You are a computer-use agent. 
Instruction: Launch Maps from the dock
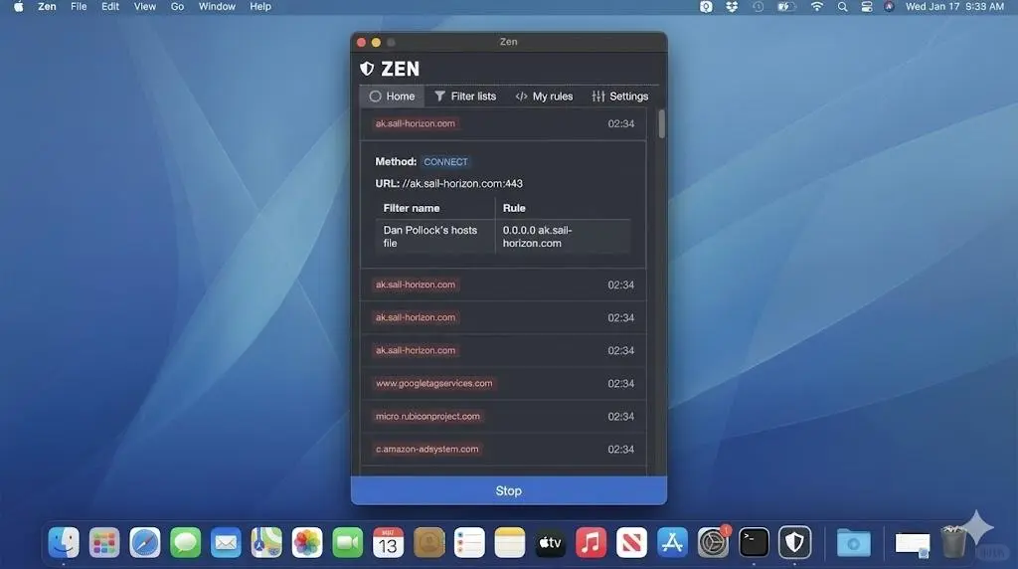click(x=266, y=542)
